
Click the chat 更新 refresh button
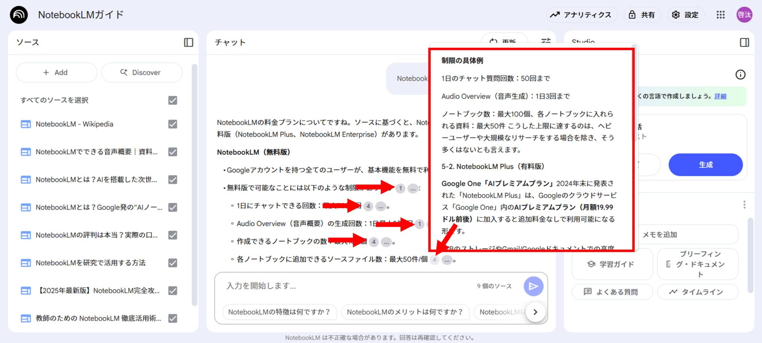click(x=504, y=41)
